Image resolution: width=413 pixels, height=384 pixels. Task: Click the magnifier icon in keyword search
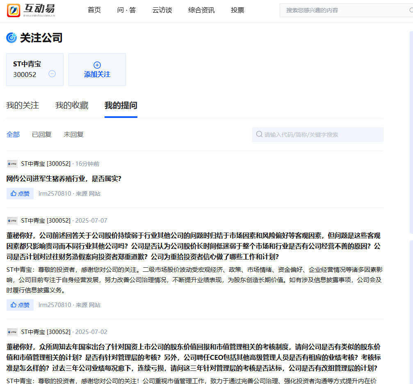tap(259, 134)
